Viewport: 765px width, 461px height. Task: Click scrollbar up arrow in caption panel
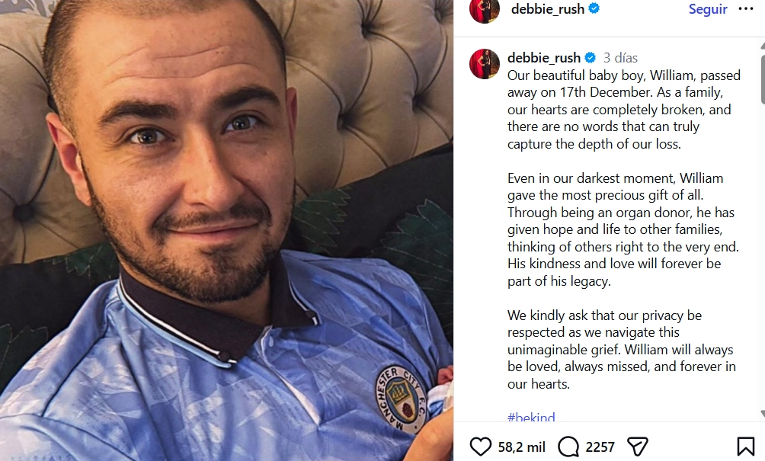763,46
